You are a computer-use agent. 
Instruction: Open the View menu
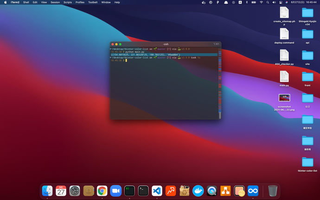(x=44, y=2)
